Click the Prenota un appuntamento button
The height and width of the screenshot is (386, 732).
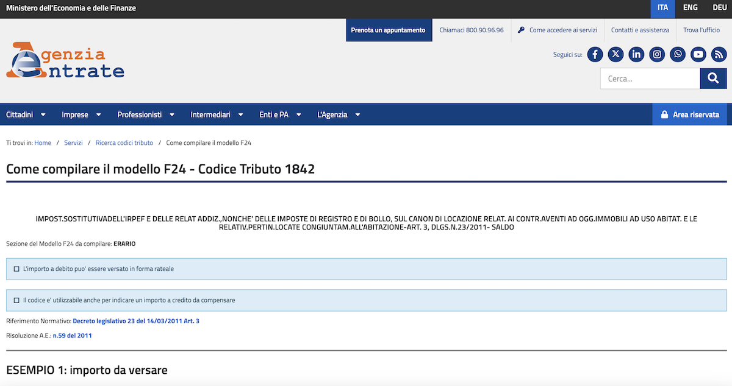[388, 30]
